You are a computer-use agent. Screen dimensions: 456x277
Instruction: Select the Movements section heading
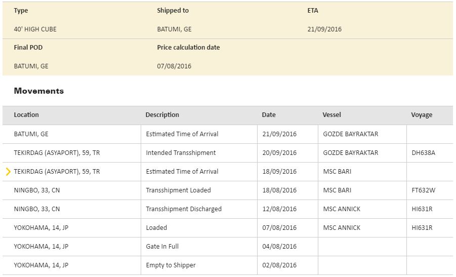point(39,91)
